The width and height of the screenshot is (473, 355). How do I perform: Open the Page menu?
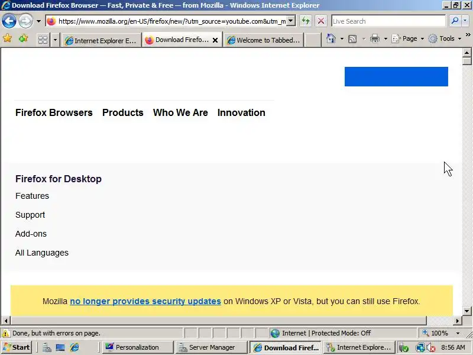coord(407,38)
